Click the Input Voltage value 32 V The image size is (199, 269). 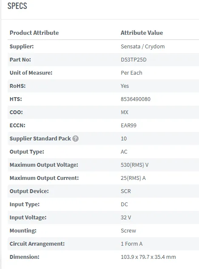(x=126, y=218)
